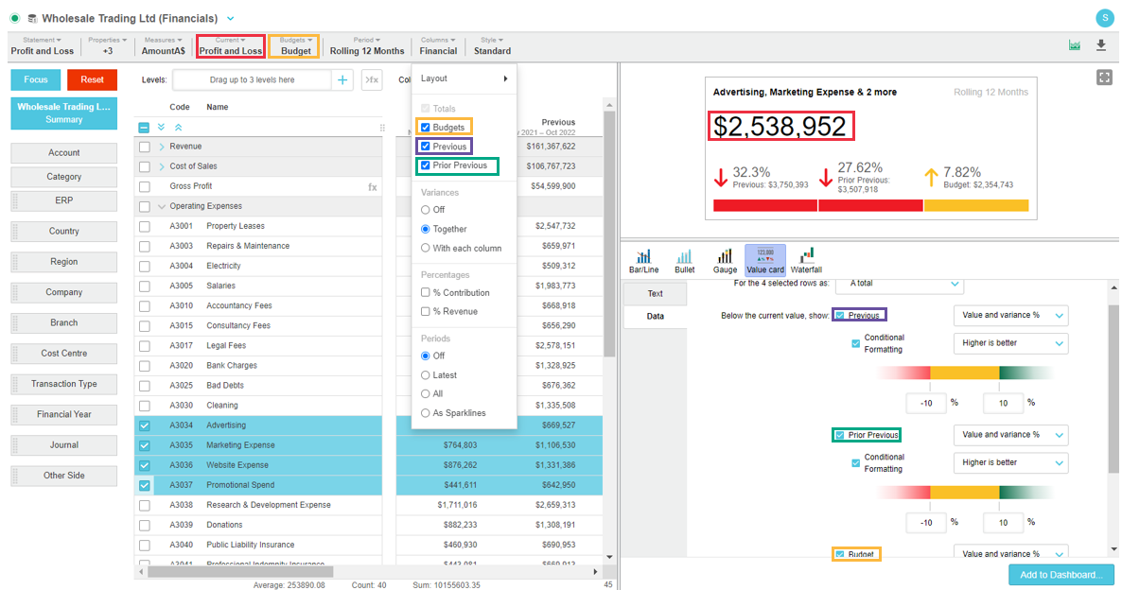Uncheck Budgets in the columns menu

click(426, 128)
